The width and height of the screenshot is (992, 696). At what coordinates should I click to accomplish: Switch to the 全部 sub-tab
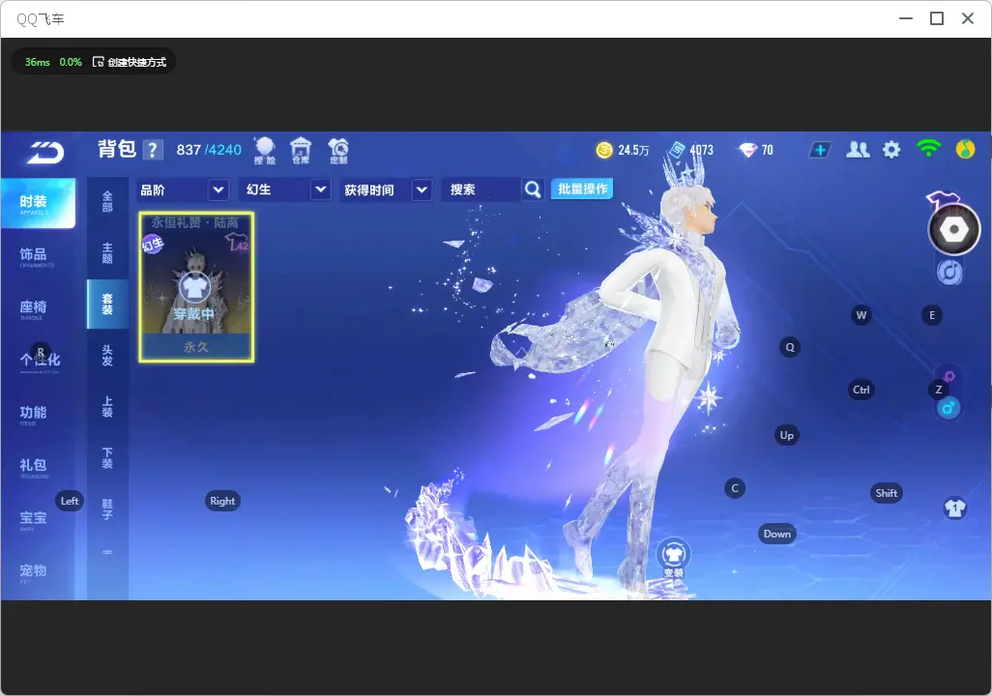pyautogui.click(x=107, y=202)
